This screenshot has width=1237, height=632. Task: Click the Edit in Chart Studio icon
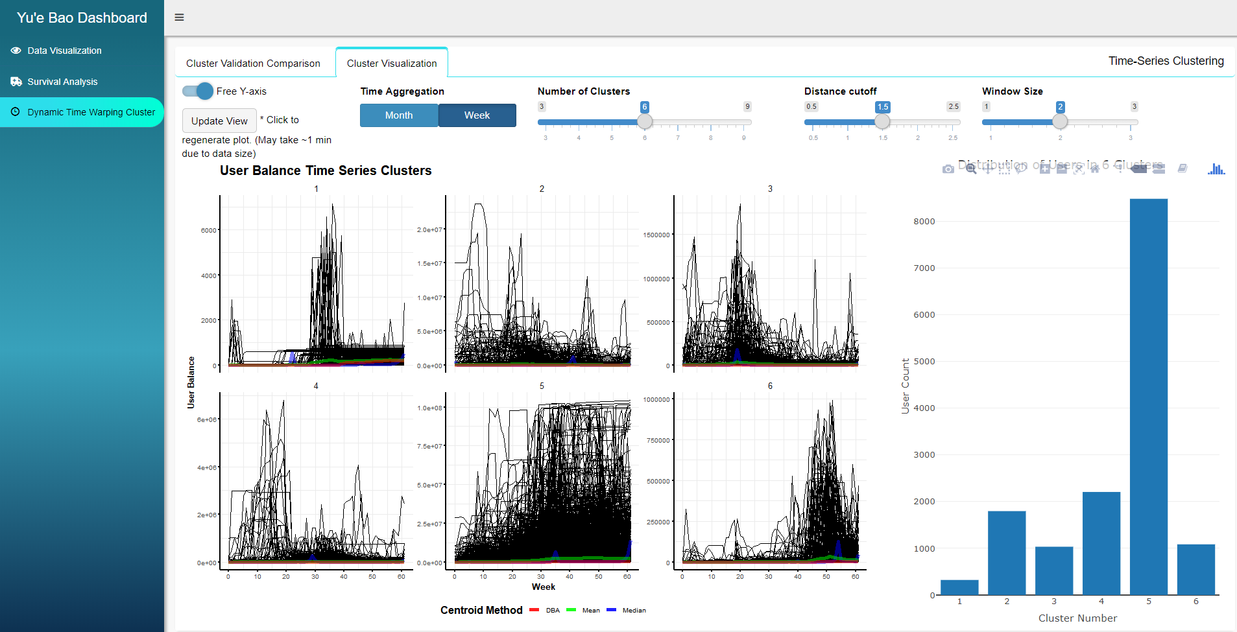click(1183, 169)
